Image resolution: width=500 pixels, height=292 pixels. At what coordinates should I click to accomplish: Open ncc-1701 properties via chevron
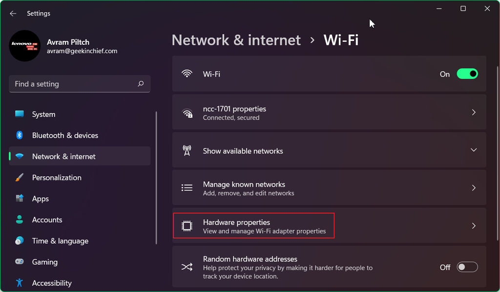coord(473,112)
